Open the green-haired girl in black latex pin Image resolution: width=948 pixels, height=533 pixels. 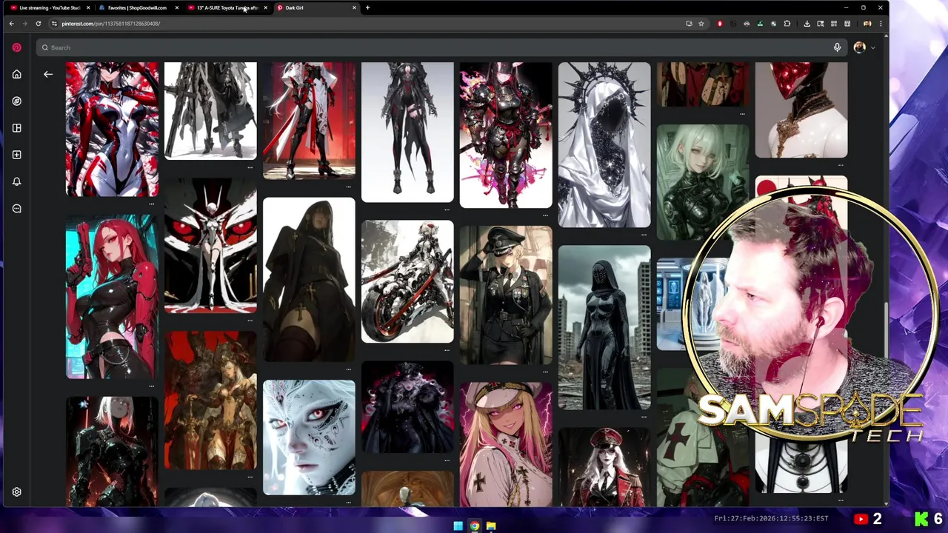pyautogui.click(x=703, y=182)
